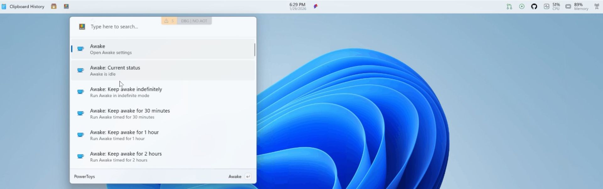The height and width of the screenshot is (189, 603).
Task: Select Awake: Current status row
Action: click(163, 70)
